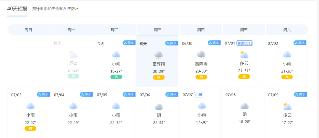The height and width of the screenshot is (138, 319).
Task: Click the 26 rainy days link
Action: 65,9
